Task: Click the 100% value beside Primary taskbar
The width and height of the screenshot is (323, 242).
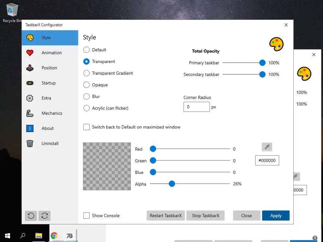Action: (x=274, y=63)
